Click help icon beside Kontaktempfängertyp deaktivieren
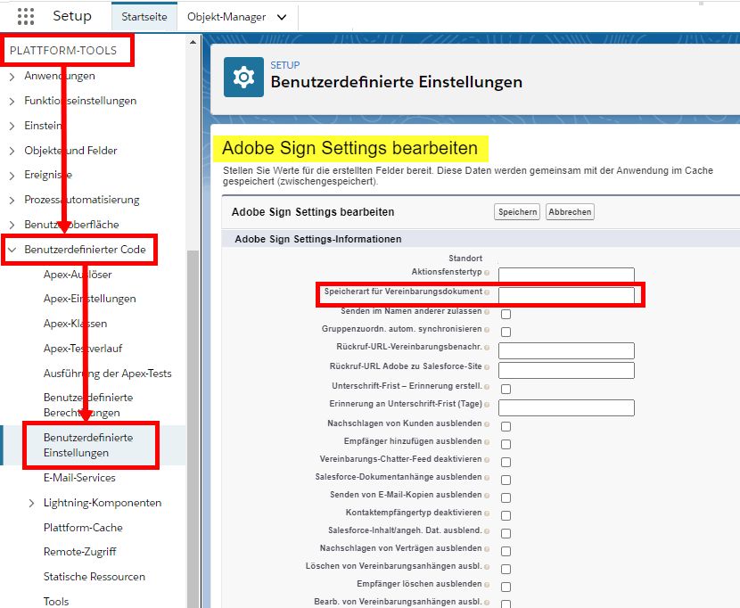 [487, 514]
